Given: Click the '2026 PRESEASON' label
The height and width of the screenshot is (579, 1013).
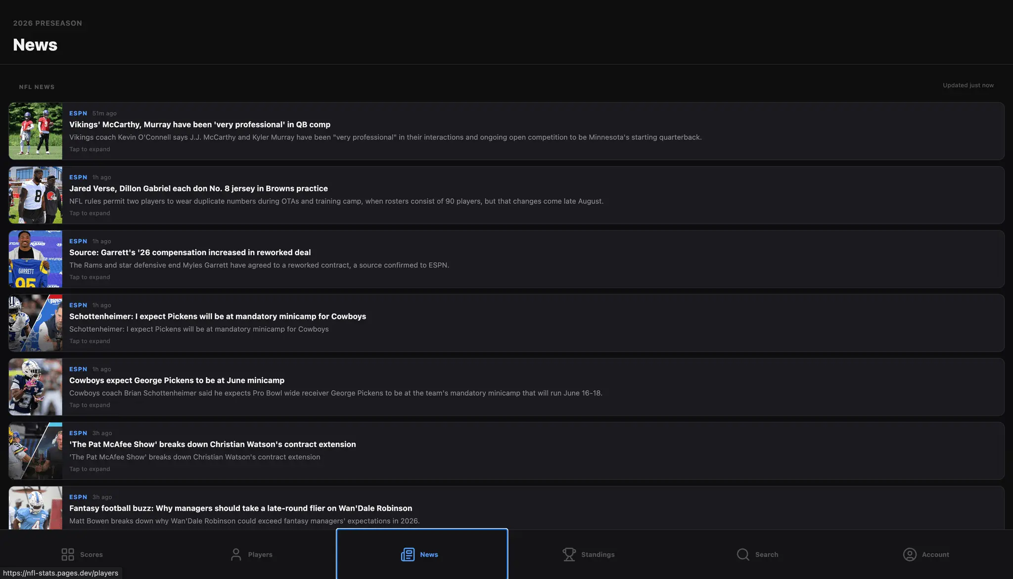Looking at the screenshot, I should point(47,23).
